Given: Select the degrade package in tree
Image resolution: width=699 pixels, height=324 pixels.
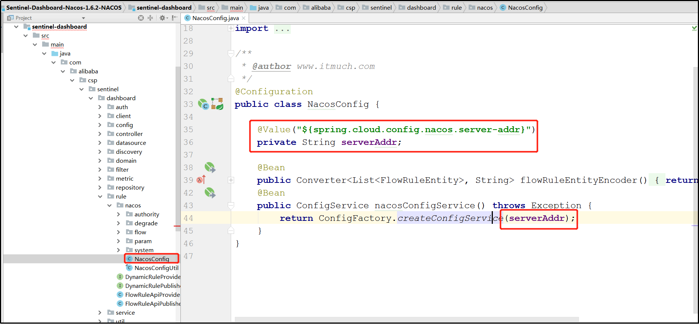Looking at the screenshot, I should click(146, 223).
